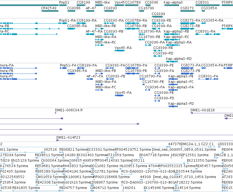Click EST label LD33544.5prime
Screen dimensions: 233x192
(188, 171)
